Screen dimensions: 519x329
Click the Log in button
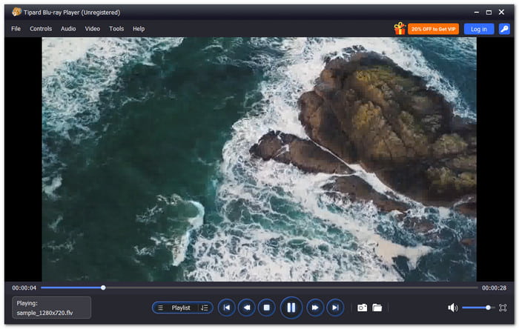point(479,29)
